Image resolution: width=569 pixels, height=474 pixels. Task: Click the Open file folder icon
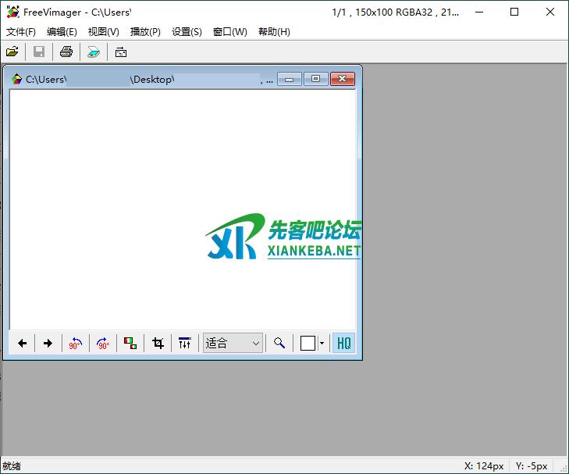click(12, 52)
